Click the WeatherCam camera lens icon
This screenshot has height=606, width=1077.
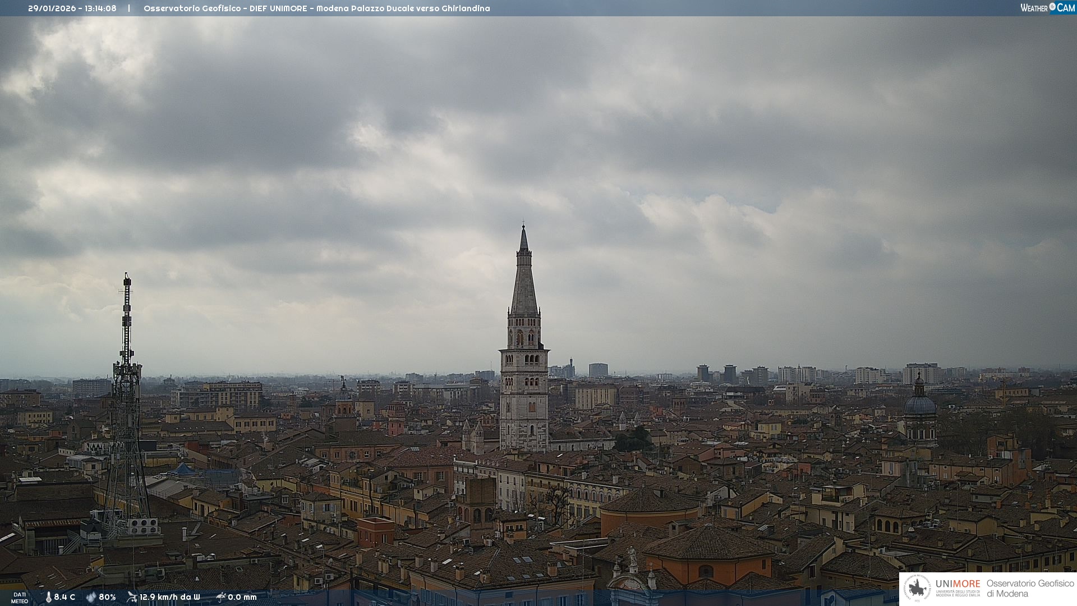(x=1052, y=7)
